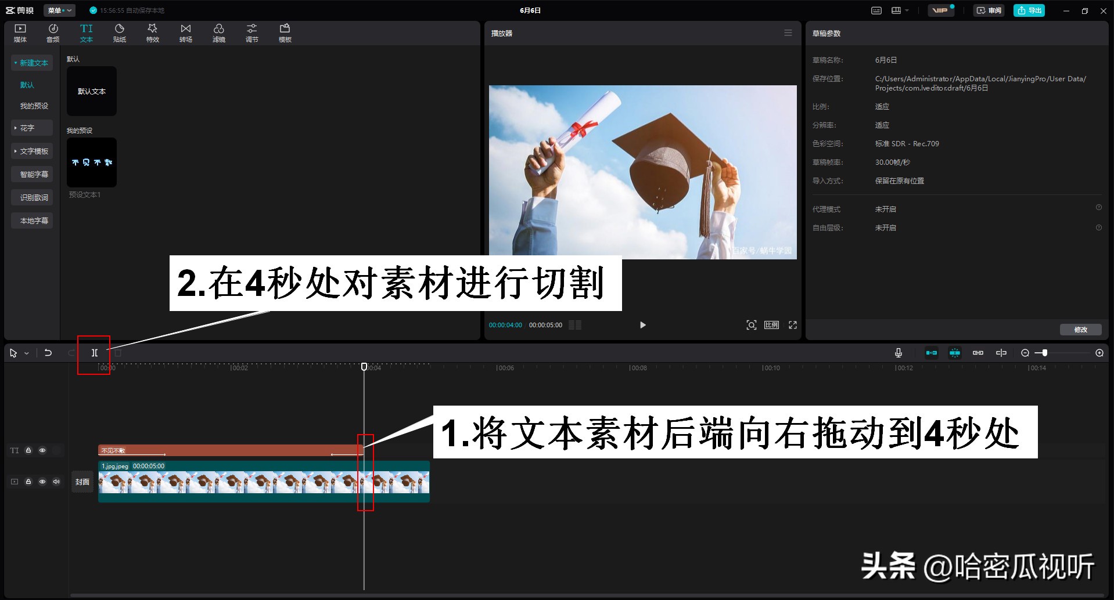1114x600 pixels.
Task: Open the 菜单 dropdown
Action: [x=59, y=10]
